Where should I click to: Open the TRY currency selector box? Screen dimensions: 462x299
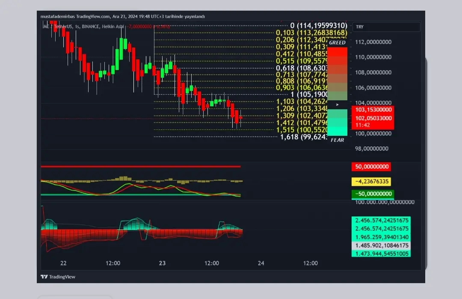(386, 27)
